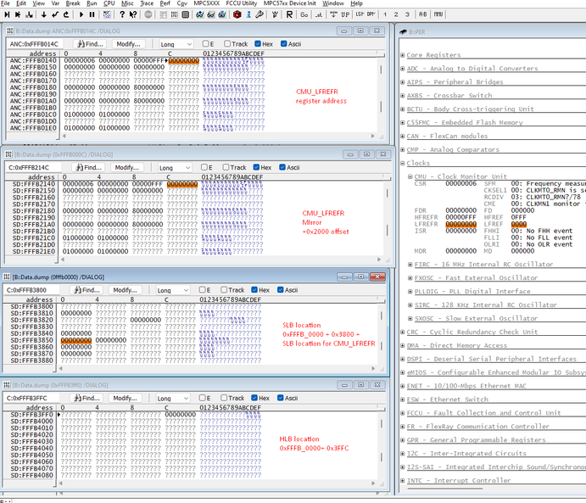Click Modify... in ANC:0xFFFB014C dump window

128,44
